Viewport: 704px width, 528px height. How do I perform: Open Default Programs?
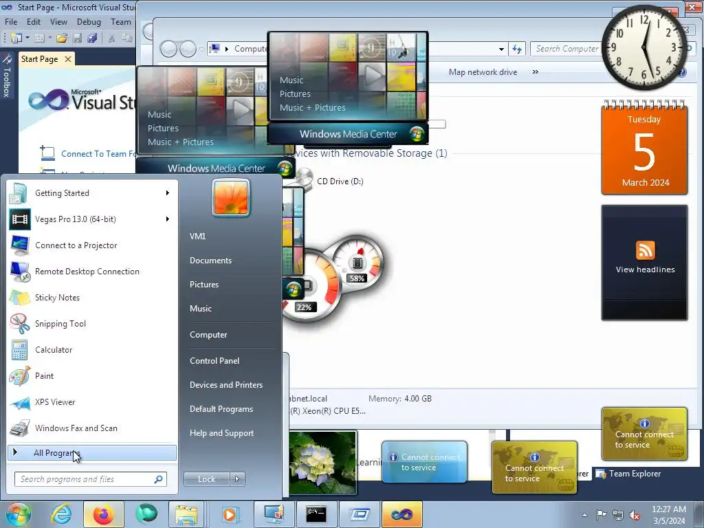[221, 409]
